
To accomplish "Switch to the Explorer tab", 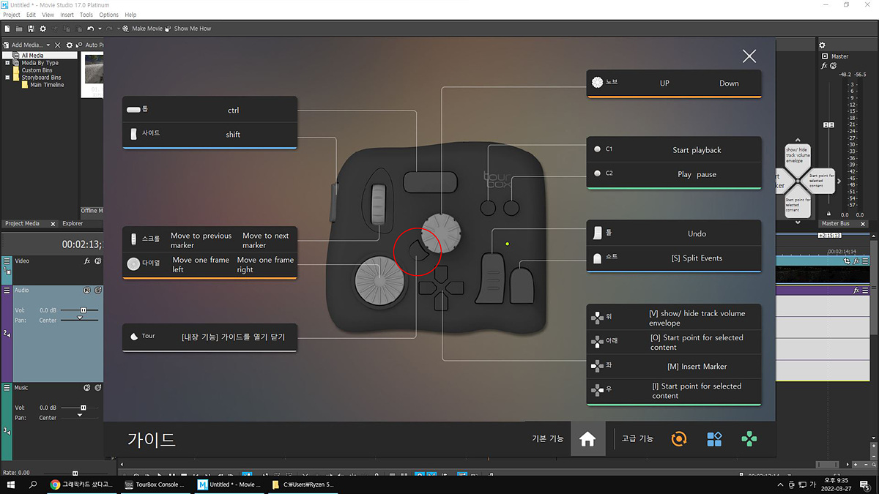I will 73,223.
